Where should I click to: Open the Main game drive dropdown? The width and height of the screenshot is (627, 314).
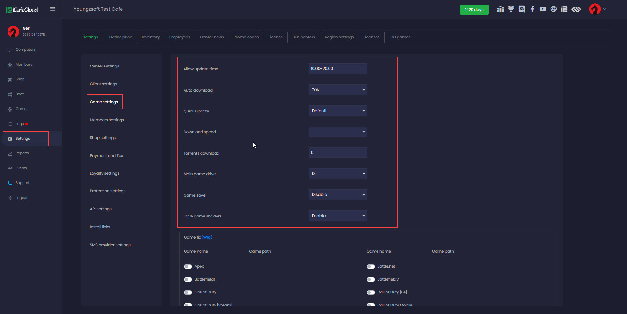pyautogui.click(x=338, y=174)
